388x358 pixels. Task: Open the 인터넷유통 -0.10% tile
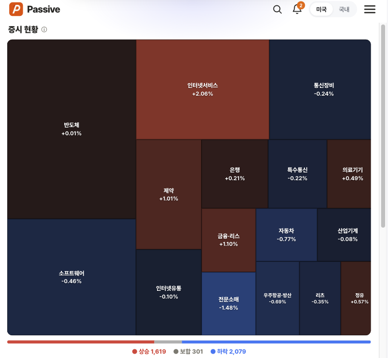(169, 292)
